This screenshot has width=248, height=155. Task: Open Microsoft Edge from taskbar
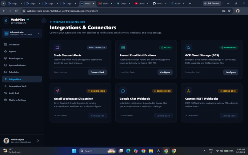(128, 151)
